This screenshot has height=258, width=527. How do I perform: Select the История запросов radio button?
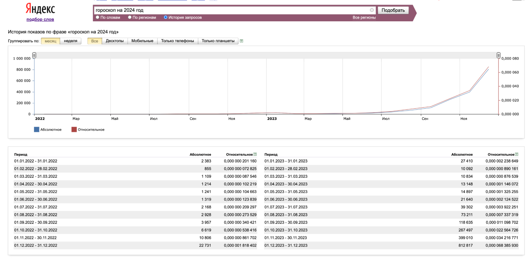coord(166,17)
